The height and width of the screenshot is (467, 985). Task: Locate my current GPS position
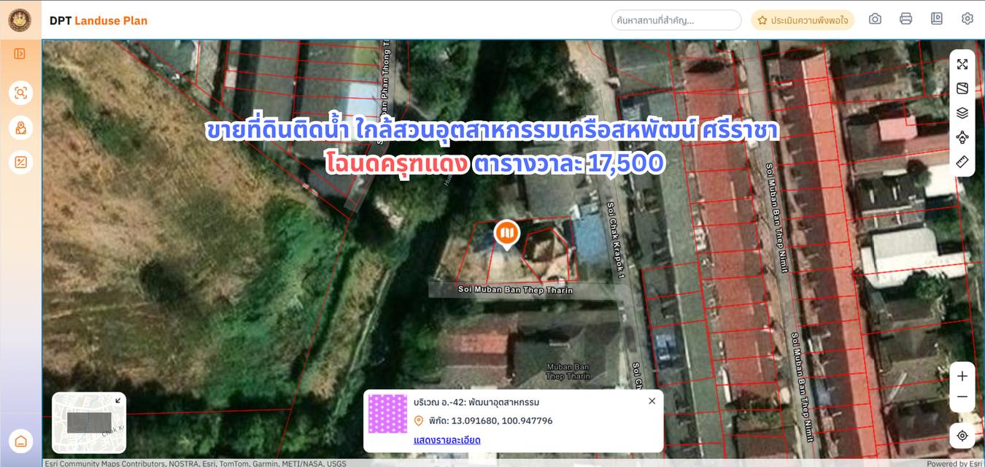(962, 436)
